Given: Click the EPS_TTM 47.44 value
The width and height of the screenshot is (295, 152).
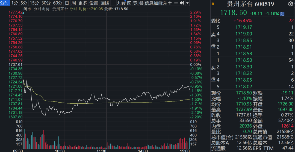Looking at the screenshot, I should [288, 148].
